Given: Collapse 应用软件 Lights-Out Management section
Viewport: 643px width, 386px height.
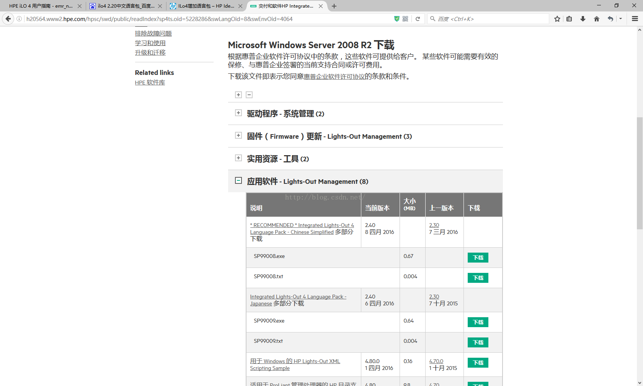Looking at the screenshot, I should [x=238, y=180].
